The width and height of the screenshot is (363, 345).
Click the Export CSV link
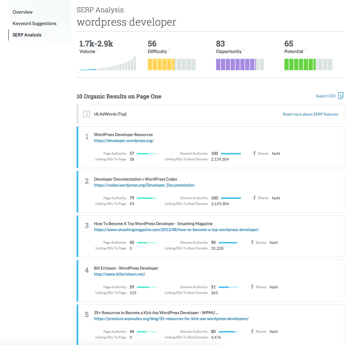pyautogui.click(x=326, y=96)
